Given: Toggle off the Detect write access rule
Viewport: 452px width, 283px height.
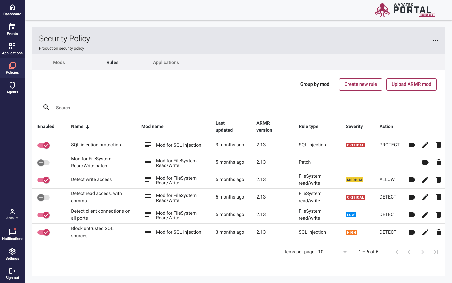Looking at the screenshot, I should point(44,180).
